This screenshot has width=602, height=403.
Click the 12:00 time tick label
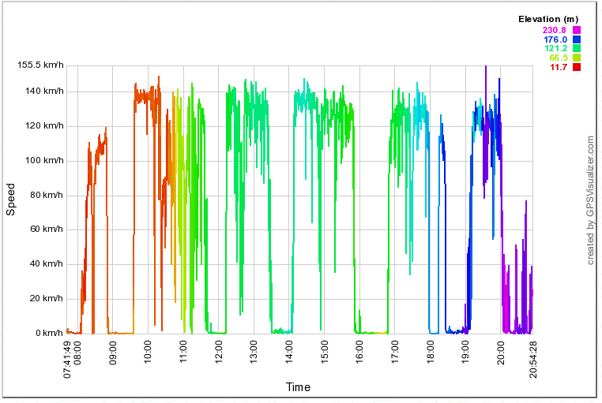(x=219, y=350)
